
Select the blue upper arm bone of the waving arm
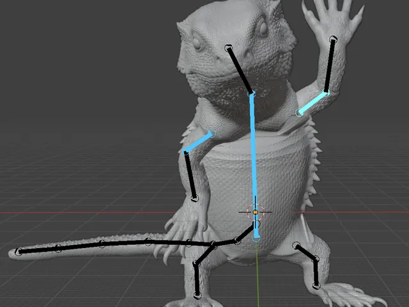[312, 104]
